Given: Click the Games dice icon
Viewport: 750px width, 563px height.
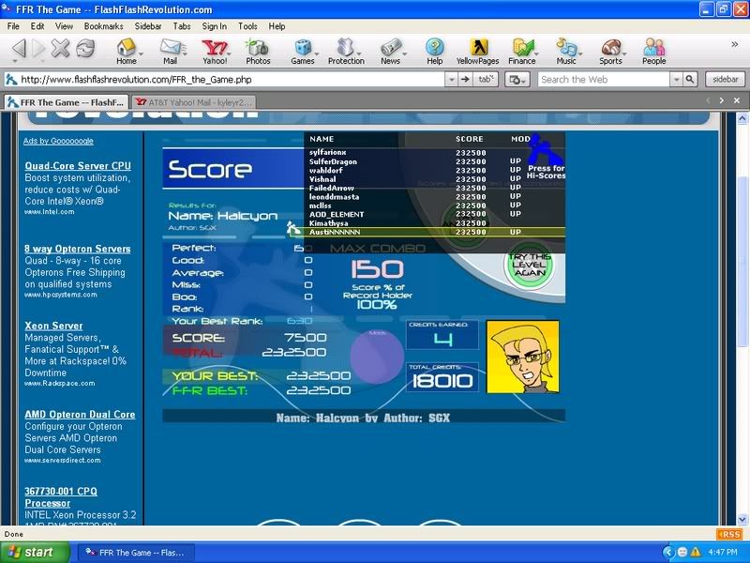Looking at the screenshot, I should coord(302,49).
